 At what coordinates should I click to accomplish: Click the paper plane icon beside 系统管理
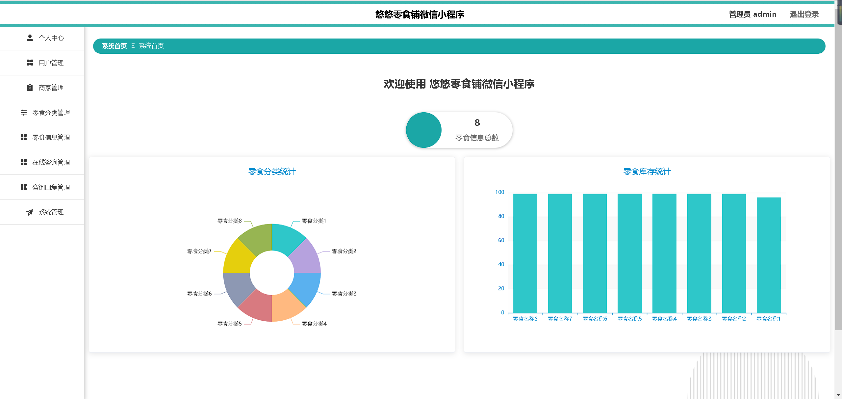(30, 212)
